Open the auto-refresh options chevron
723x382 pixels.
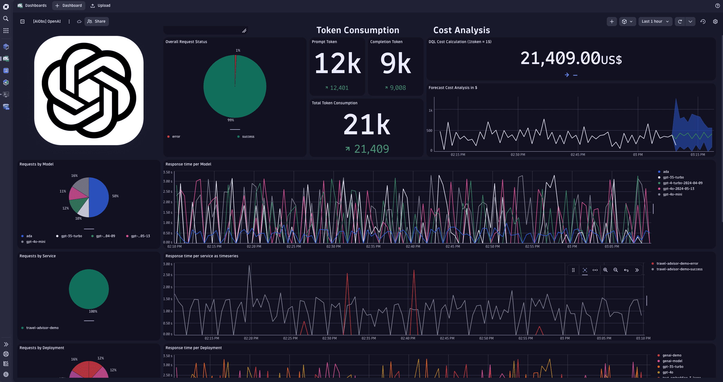coord(690,22)
